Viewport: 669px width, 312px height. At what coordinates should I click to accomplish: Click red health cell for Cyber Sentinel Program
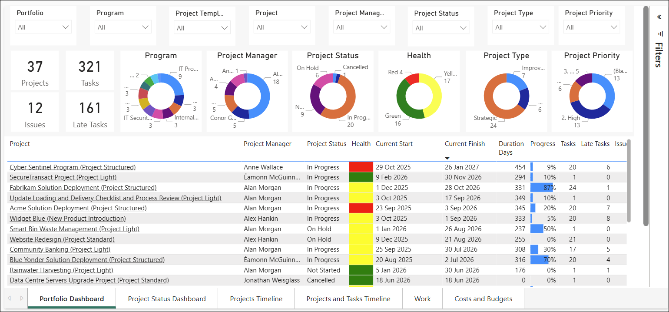[x=361, y=167]
